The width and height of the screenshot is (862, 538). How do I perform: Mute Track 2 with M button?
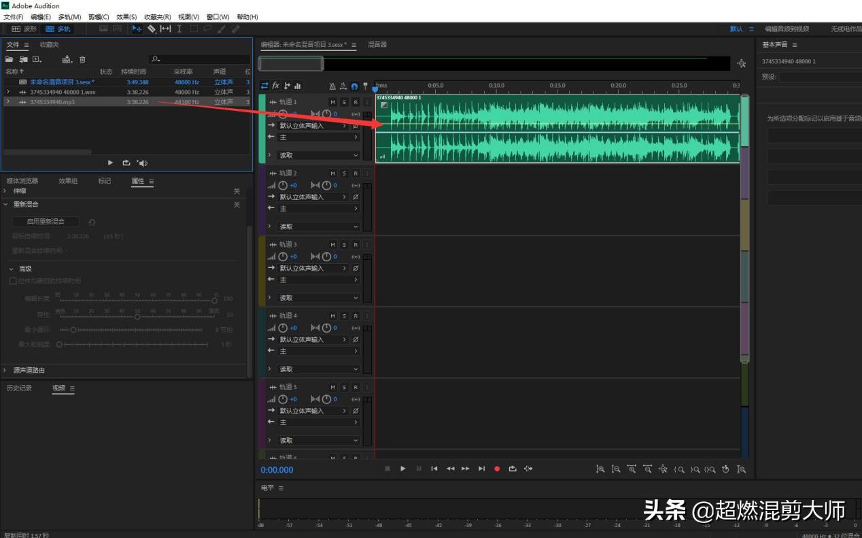point(332,173)
